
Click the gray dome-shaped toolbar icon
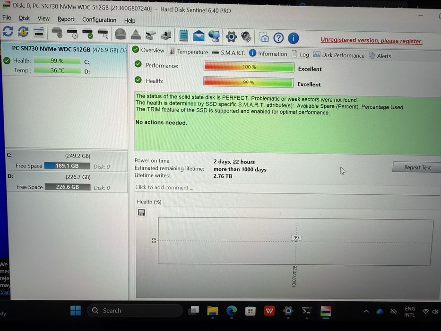[121, 35]
